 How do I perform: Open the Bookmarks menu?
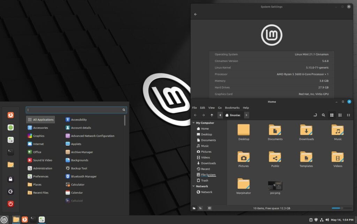pyautogui.click(x=232, y=108)
